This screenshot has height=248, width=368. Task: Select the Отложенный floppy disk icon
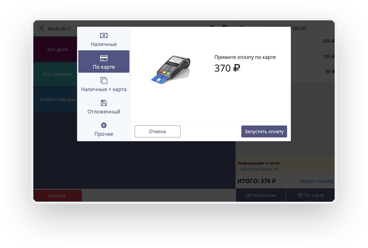tap(104, 103)
